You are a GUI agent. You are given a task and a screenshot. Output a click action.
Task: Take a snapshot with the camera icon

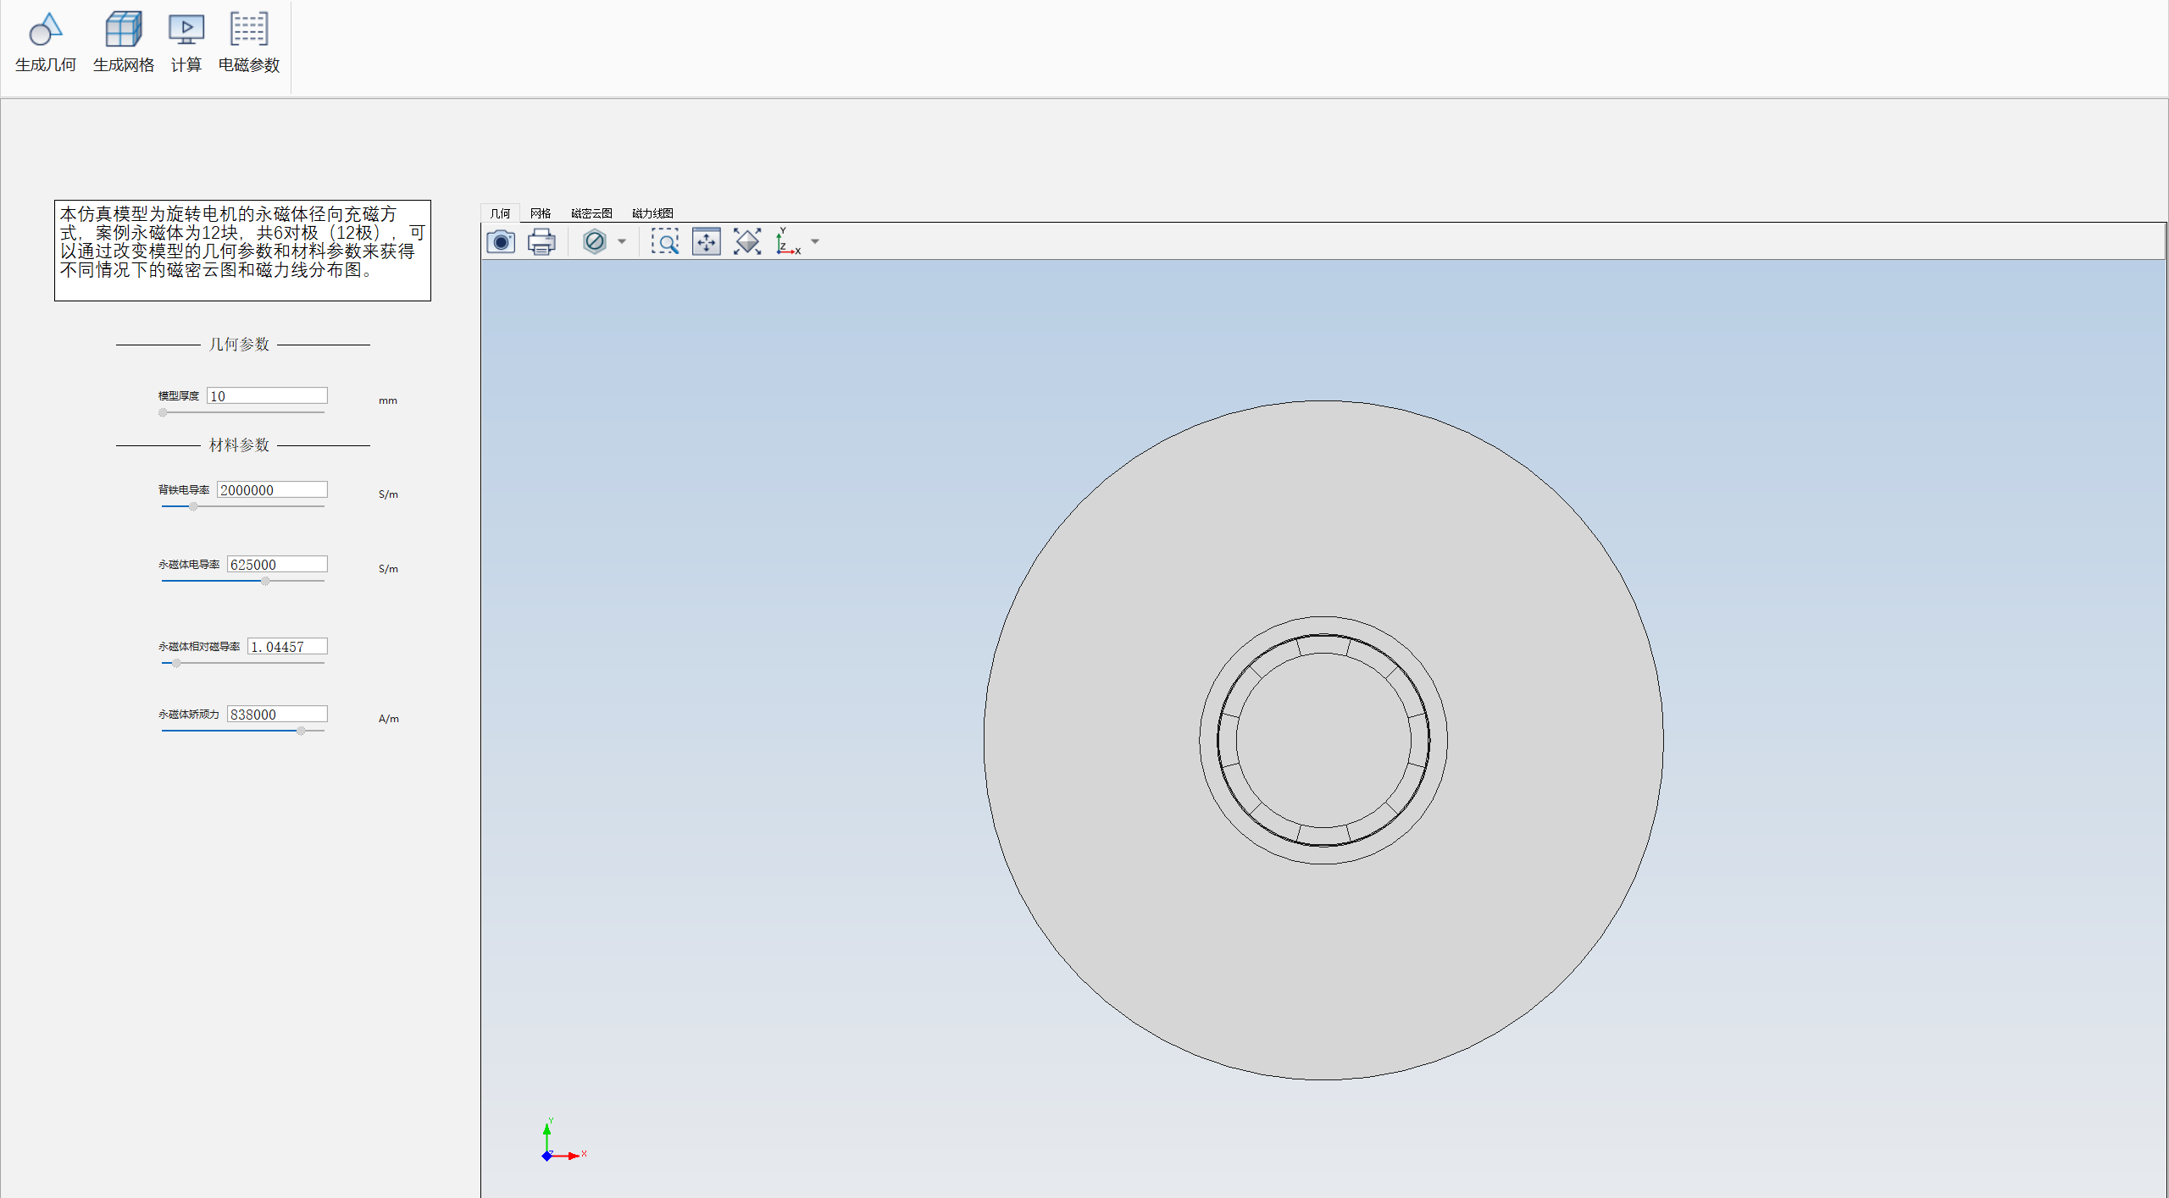point(501,242)
